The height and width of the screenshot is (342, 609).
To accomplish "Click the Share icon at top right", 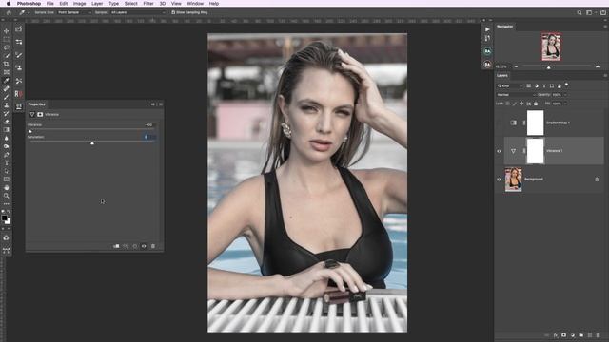I will [602, 12].
